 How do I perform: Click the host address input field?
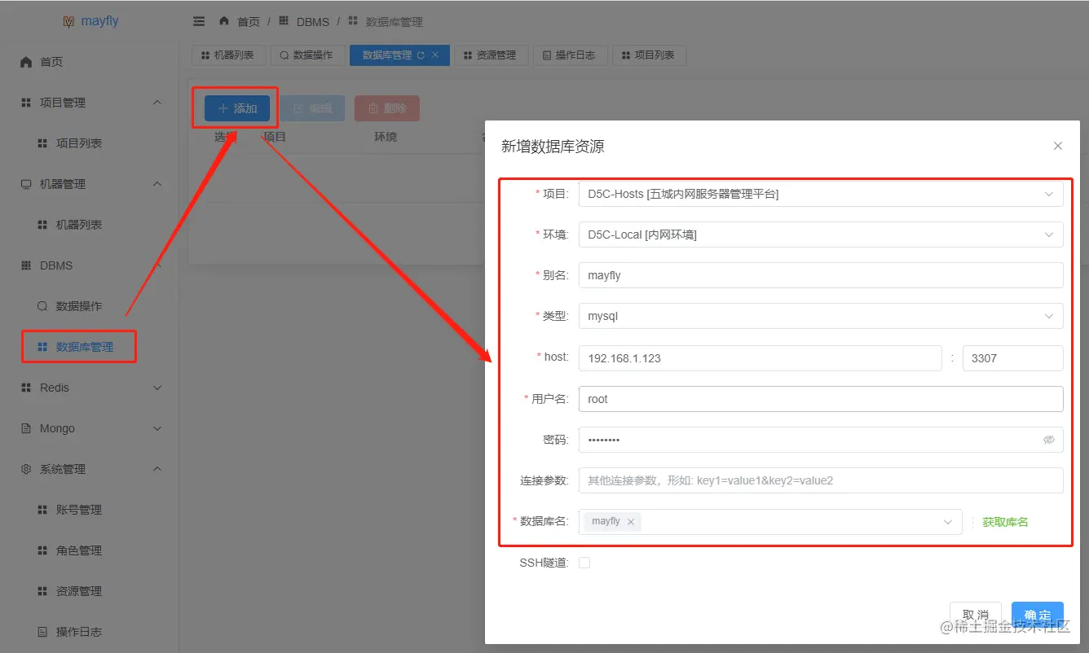click(761, 358)
